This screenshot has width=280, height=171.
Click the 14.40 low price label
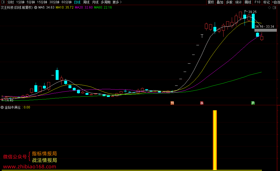9,100
